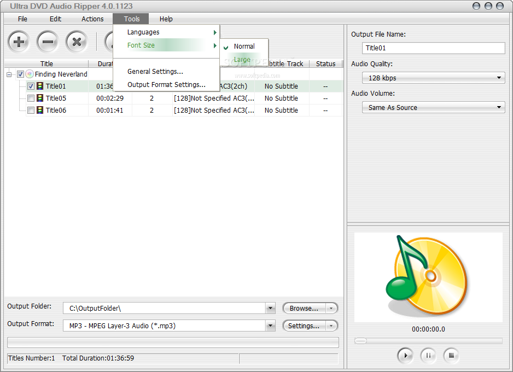Open the Actions menu
Screen dimensions: 513x372
tap(92, 19)
